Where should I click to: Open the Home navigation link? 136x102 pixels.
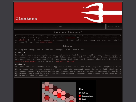click(60, 26)
